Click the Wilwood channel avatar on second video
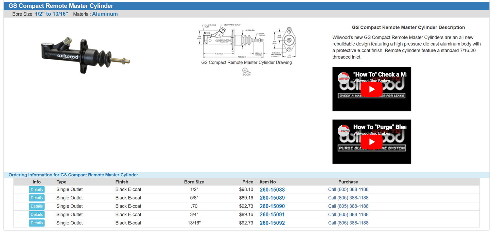This screenshot has height=236, width=491. (344, 130)
